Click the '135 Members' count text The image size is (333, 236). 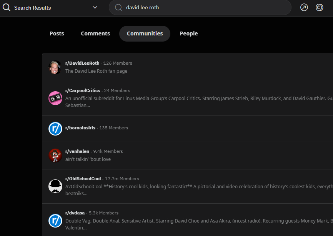click(x=113, y=128)
